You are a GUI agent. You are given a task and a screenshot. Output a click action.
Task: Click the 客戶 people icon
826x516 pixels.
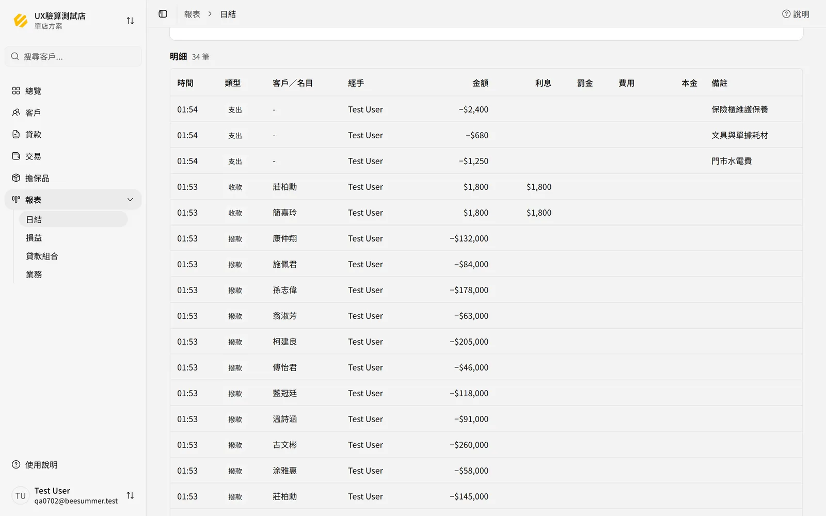[x=16, y=112]
